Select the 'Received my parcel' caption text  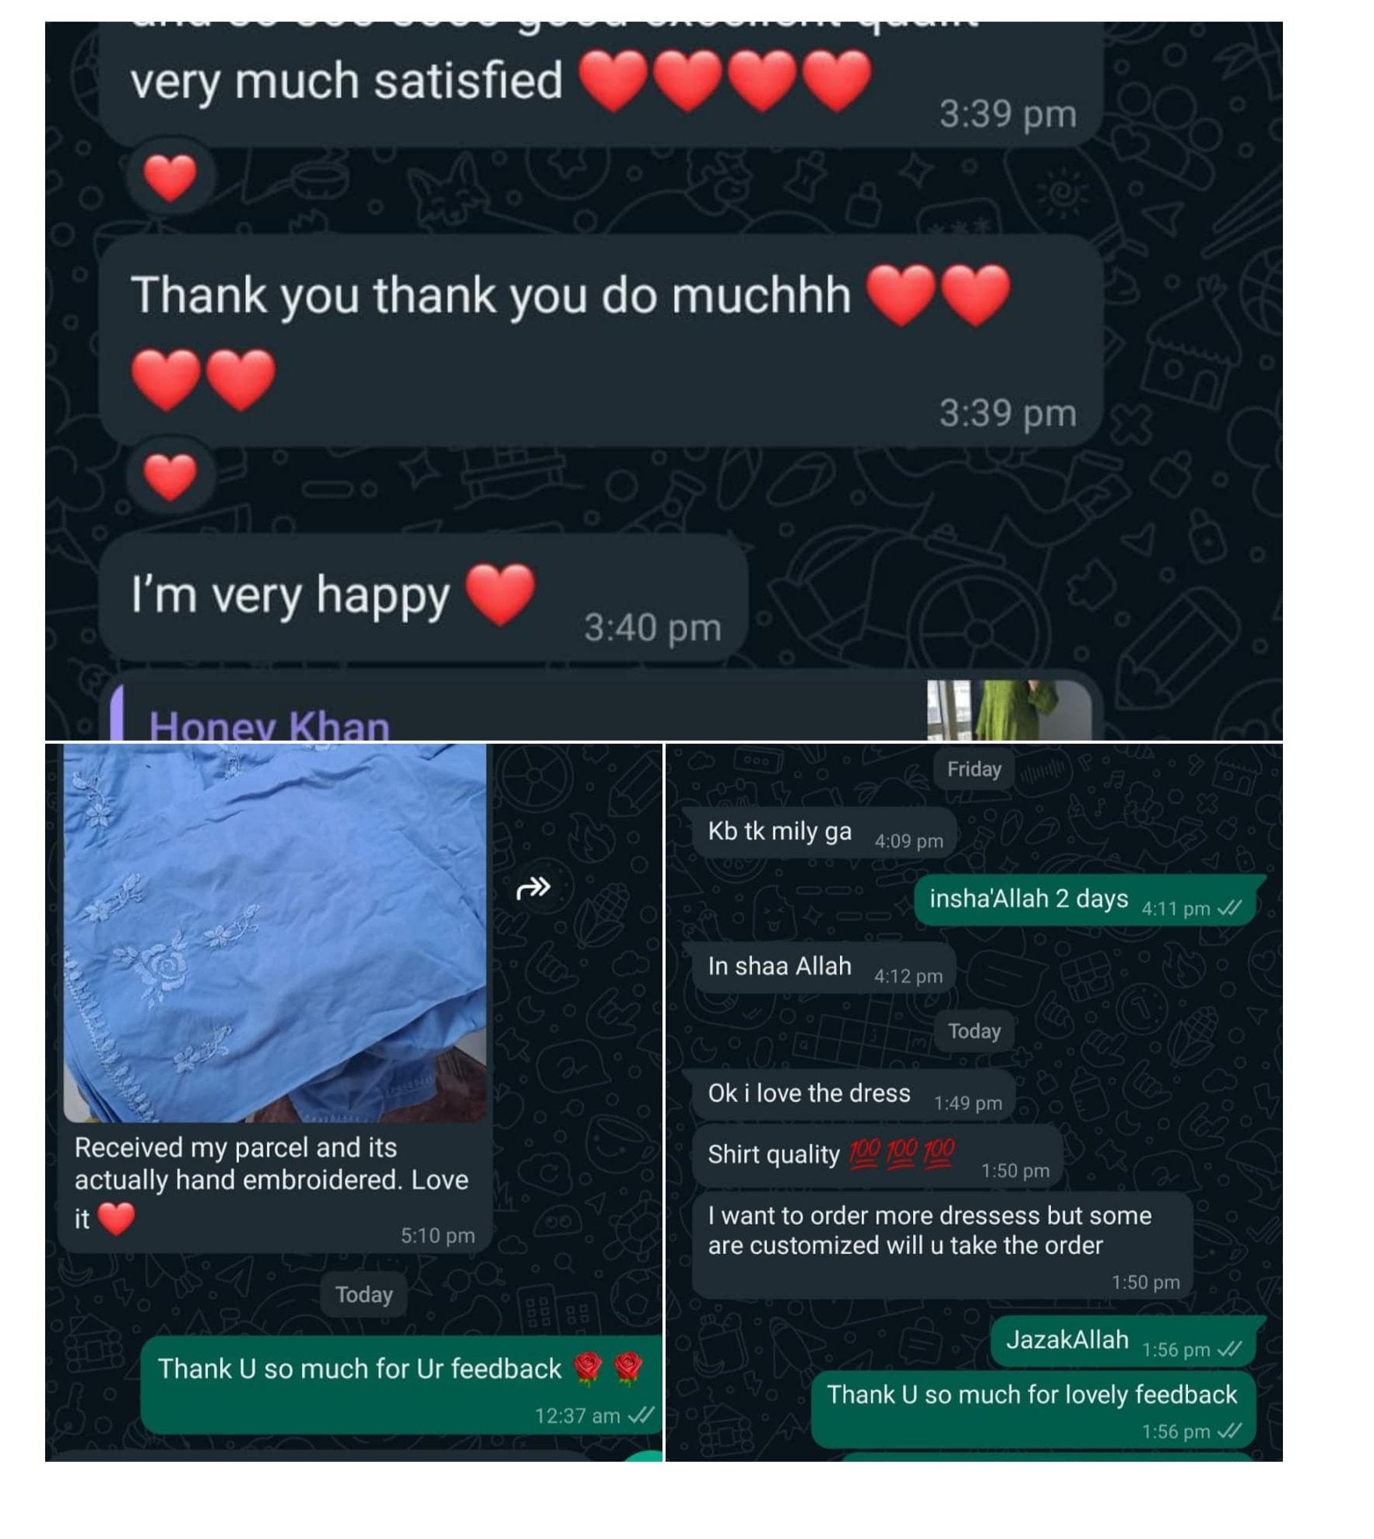point(272,1182)
